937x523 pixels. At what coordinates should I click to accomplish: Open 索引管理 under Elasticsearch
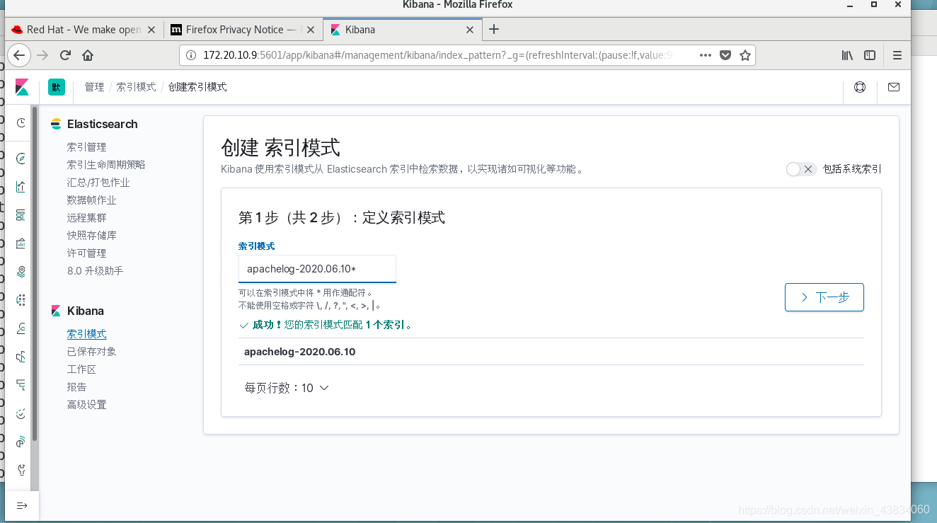pyautogui.click(x=86, y=147)
